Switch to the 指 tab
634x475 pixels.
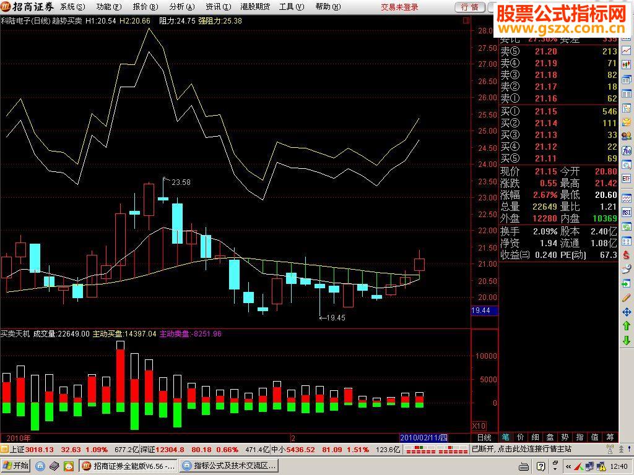[580, 437]
